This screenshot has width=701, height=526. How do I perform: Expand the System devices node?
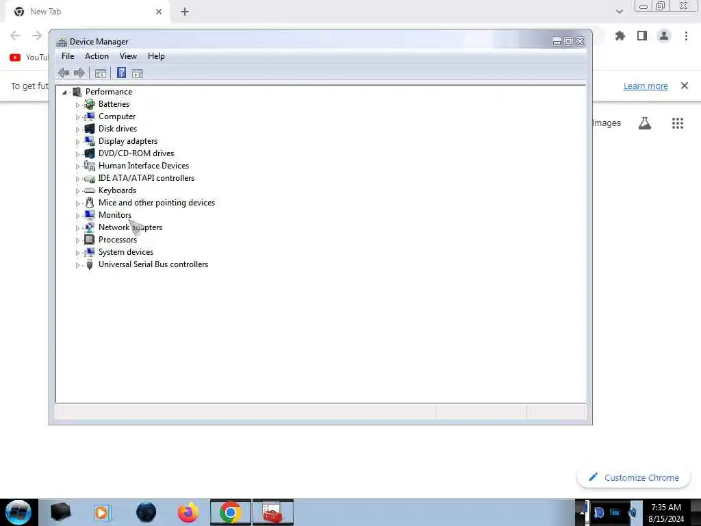pyautogui.click(x=77, y=253)
